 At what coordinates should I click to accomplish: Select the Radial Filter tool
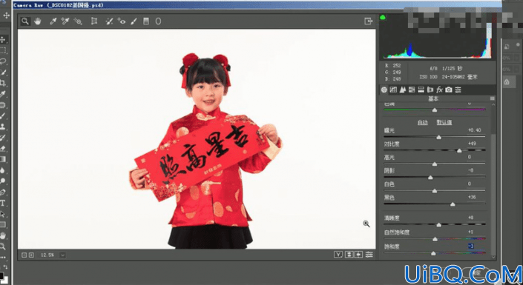tap(158, 21)
